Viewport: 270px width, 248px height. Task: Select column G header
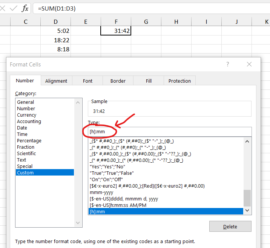(x=146, y=22)
